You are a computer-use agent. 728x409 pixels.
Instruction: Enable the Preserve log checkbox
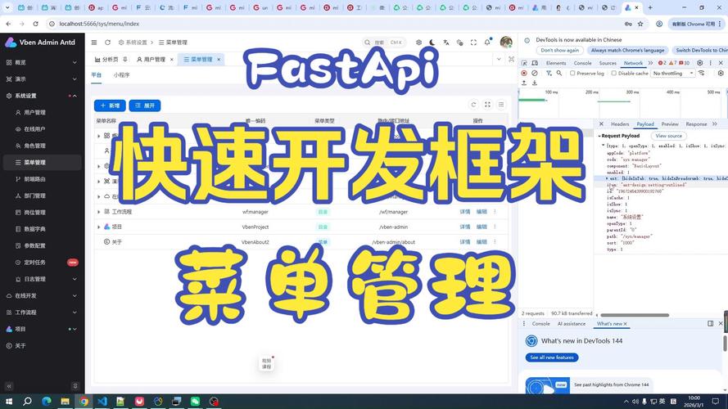click(x=572, y=74)
